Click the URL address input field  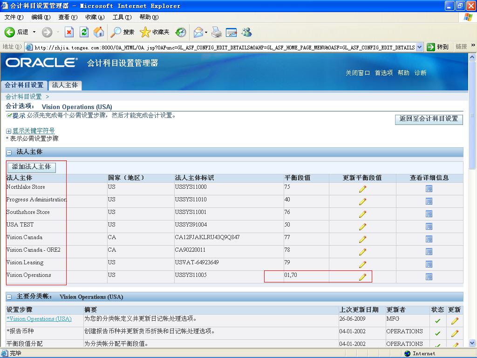[x=224, y=47]
